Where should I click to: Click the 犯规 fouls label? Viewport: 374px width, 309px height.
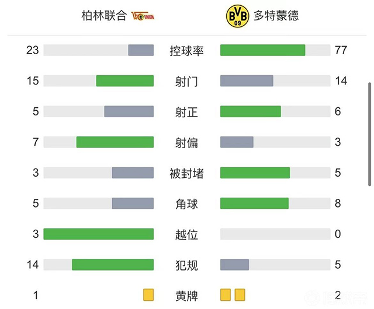coord(186,265)
